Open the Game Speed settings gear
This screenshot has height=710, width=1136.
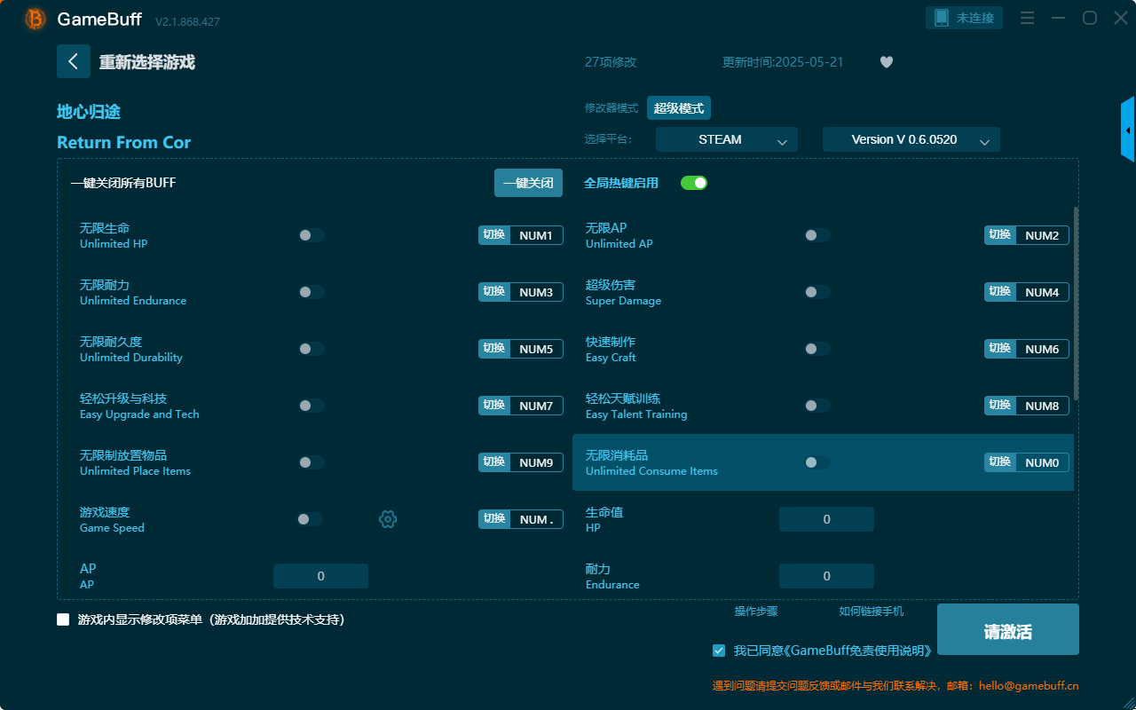click(388, 519)
